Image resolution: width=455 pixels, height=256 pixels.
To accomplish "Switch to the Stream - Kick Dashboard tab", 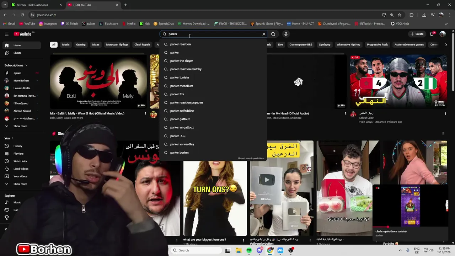I will coord(36,5).
